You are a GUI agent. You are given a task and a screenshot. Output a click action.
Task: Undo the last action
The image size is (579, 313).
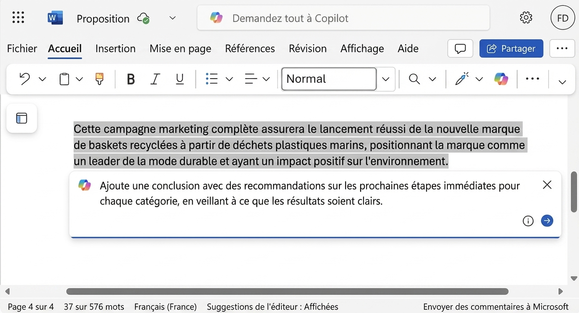tap(25, 79)
